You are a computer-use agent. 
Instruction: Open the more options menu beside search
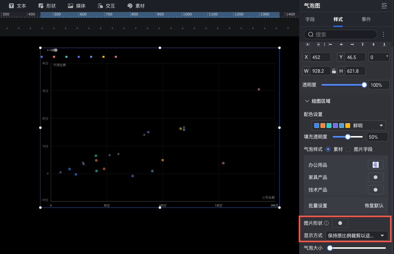(383, 34)
